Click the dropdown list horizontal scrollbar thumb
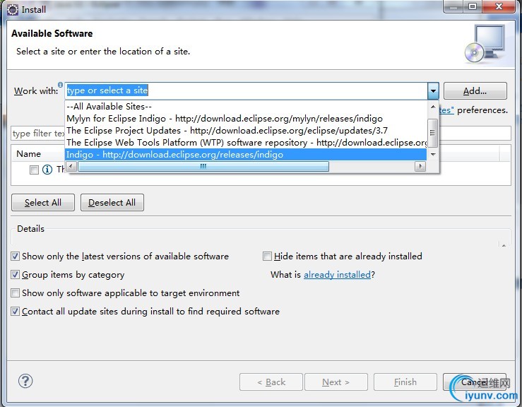The image size is (522, 407). 203,166
